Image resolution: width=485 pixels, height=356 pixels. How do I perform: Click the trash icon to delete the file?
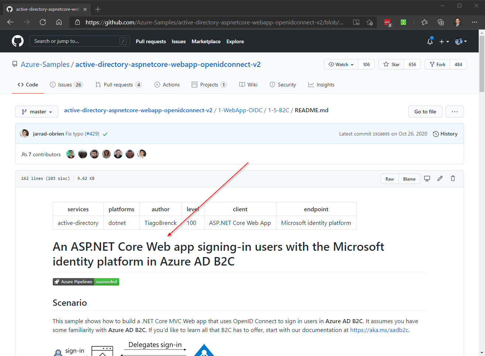tap(453, 178)
